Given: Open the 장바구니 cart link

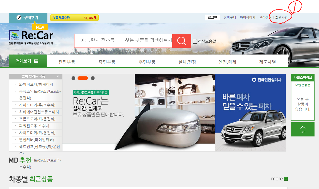Looking at the screenshot, I should (x=230, y=18).
